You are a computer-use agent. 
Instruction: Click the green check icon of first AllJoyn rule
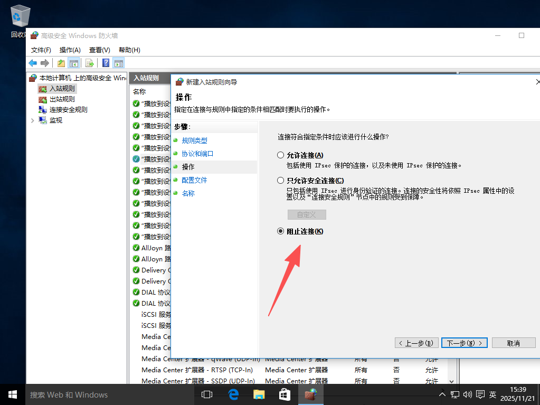(x=136, y=248)
